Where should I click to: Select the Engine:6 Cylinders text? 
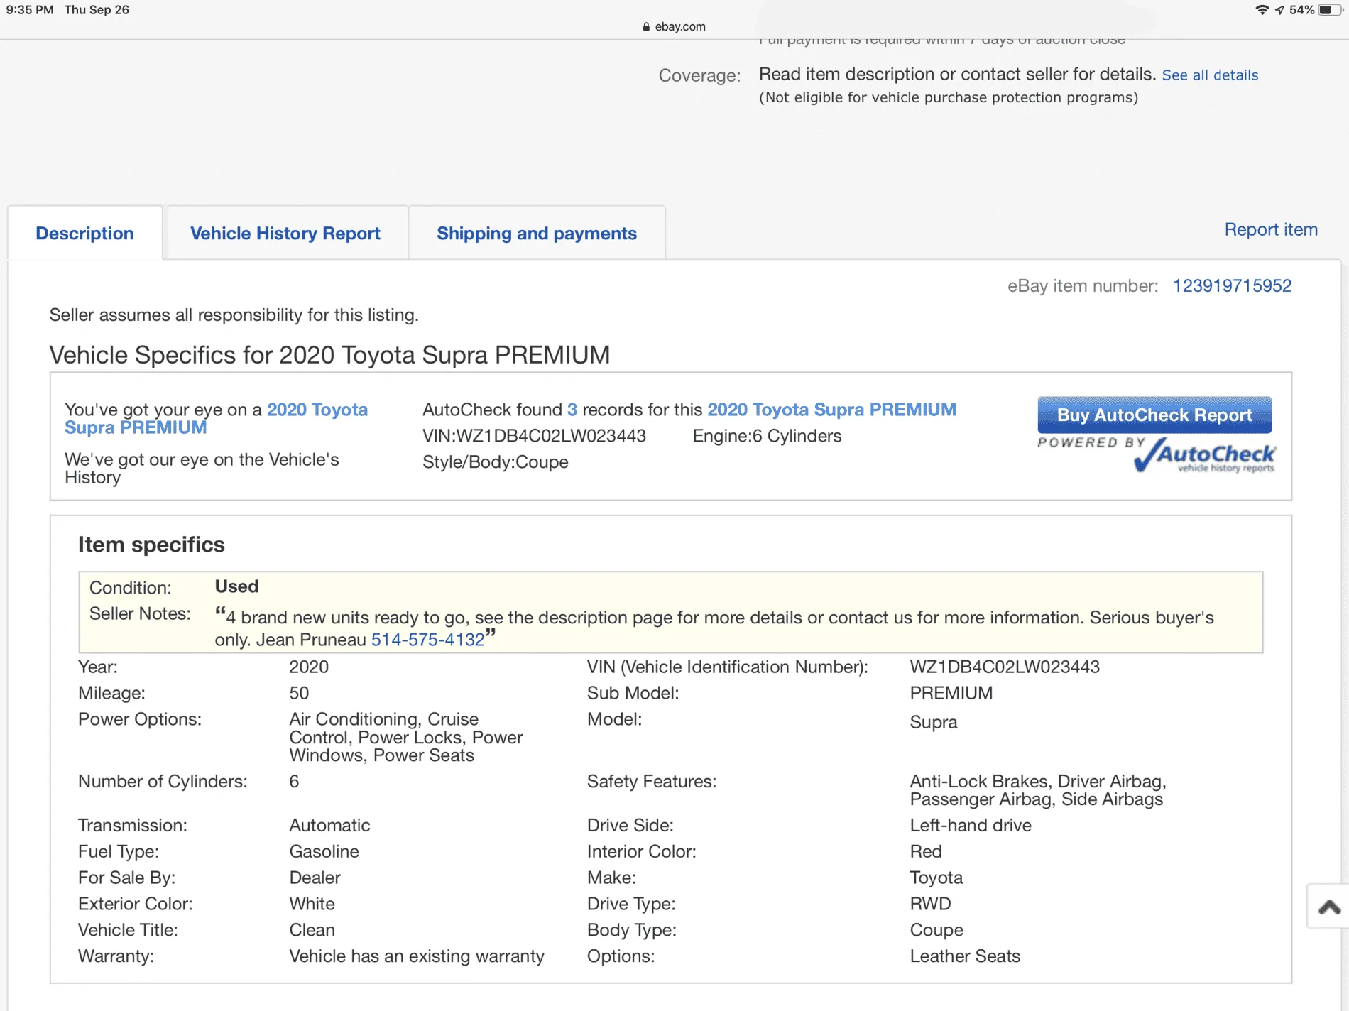click(767, 436)
